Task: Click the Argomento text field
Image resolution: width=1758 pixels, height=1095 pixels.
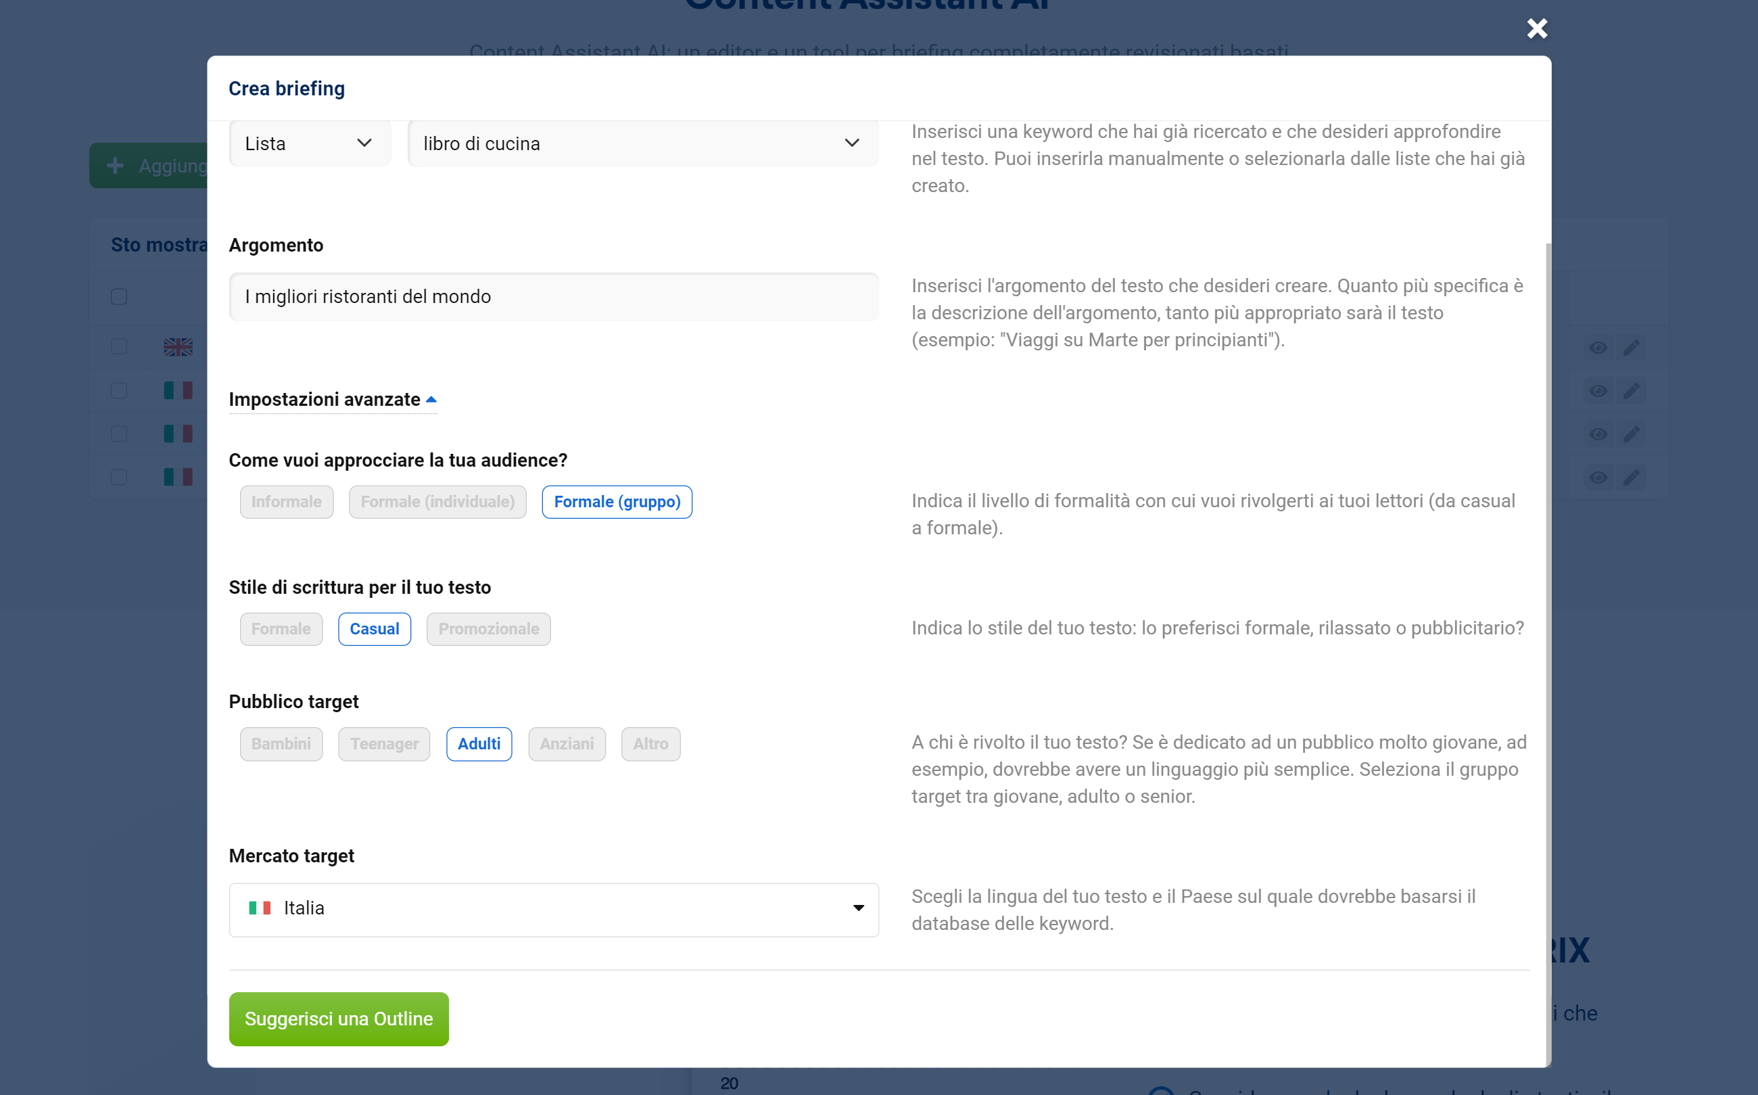Action: (x=554, y=297)
